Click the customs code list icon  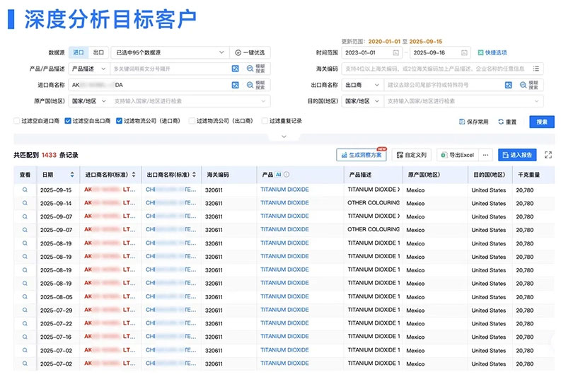[536, 69]
